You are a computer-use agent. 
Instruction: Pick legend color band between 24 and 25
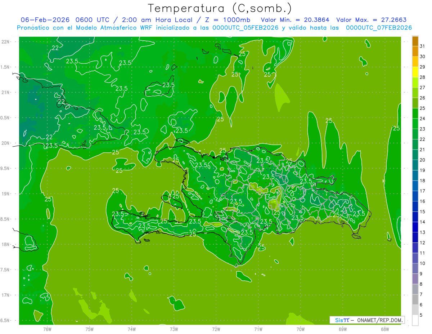point(415,113)
